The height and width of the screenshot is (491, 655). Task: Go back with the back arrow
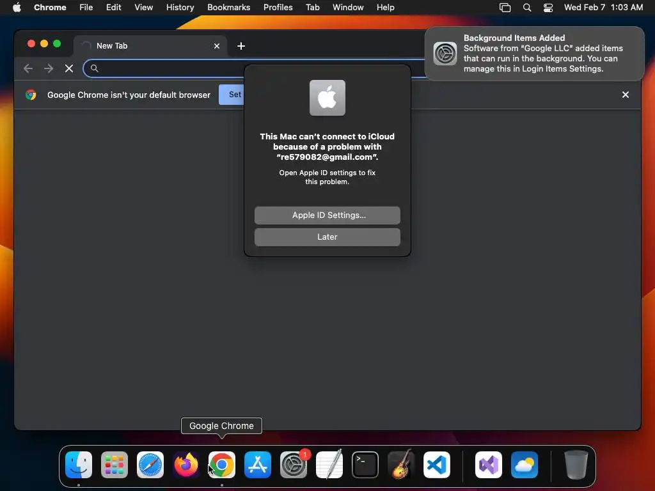(x=28, y=68)
